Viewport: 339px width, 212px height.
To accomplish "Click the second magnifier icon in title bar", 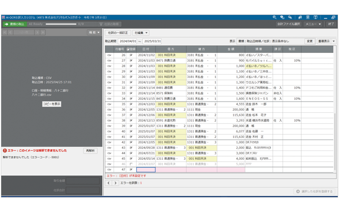I will (x=282, y=17).
